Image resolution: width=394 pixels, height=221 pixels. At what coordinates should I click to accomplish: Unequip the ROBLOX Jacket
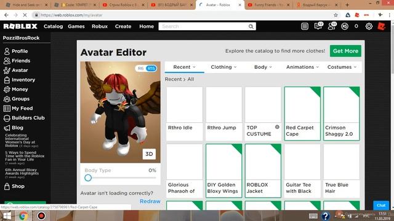(263, 171)
